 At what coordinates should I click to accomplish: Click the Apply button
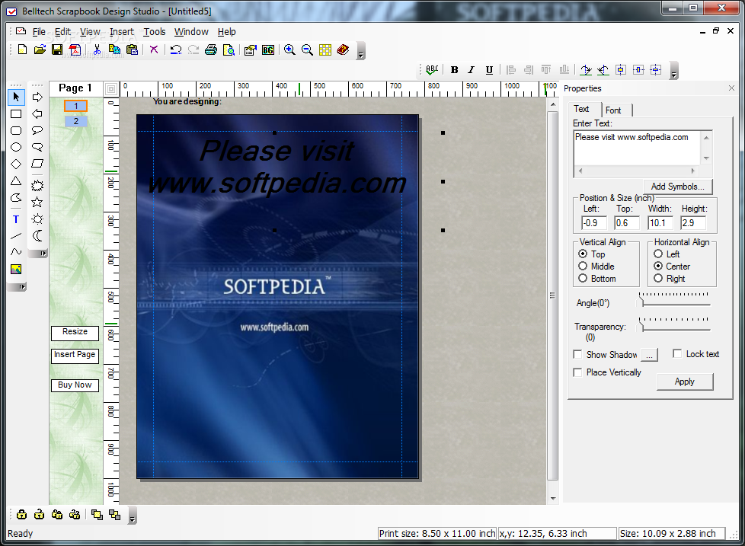pos(685,382)
